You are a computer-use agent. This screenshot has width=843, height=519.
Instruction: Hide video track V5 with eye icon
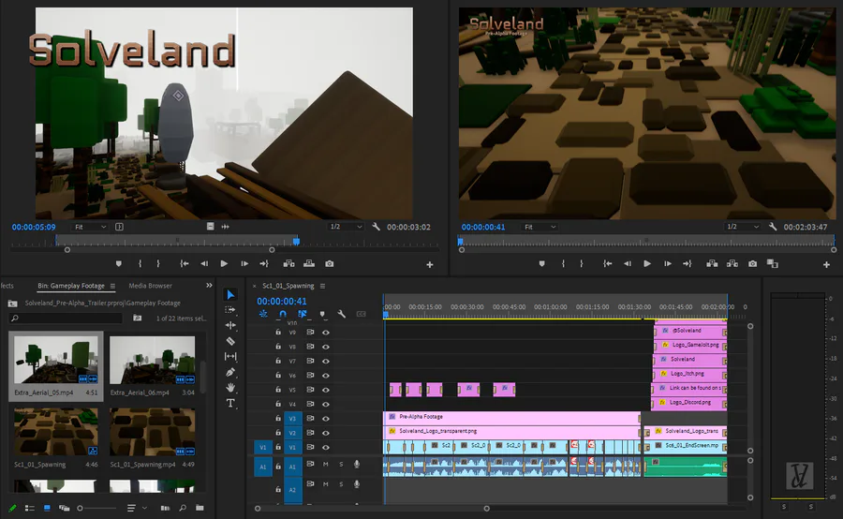pos(326,390)
